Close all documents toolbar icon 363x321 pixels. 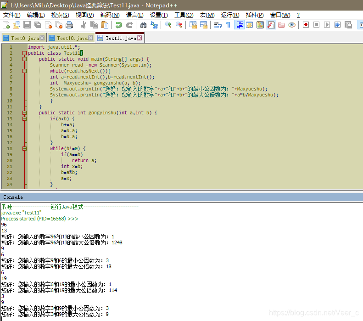coord(59,25)
